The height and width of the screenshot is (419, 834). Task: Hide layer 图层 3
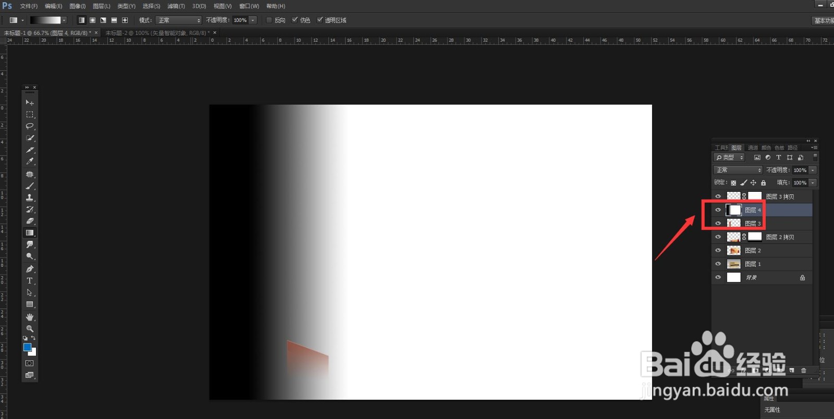pyautogui.click(x=718, y=224)
